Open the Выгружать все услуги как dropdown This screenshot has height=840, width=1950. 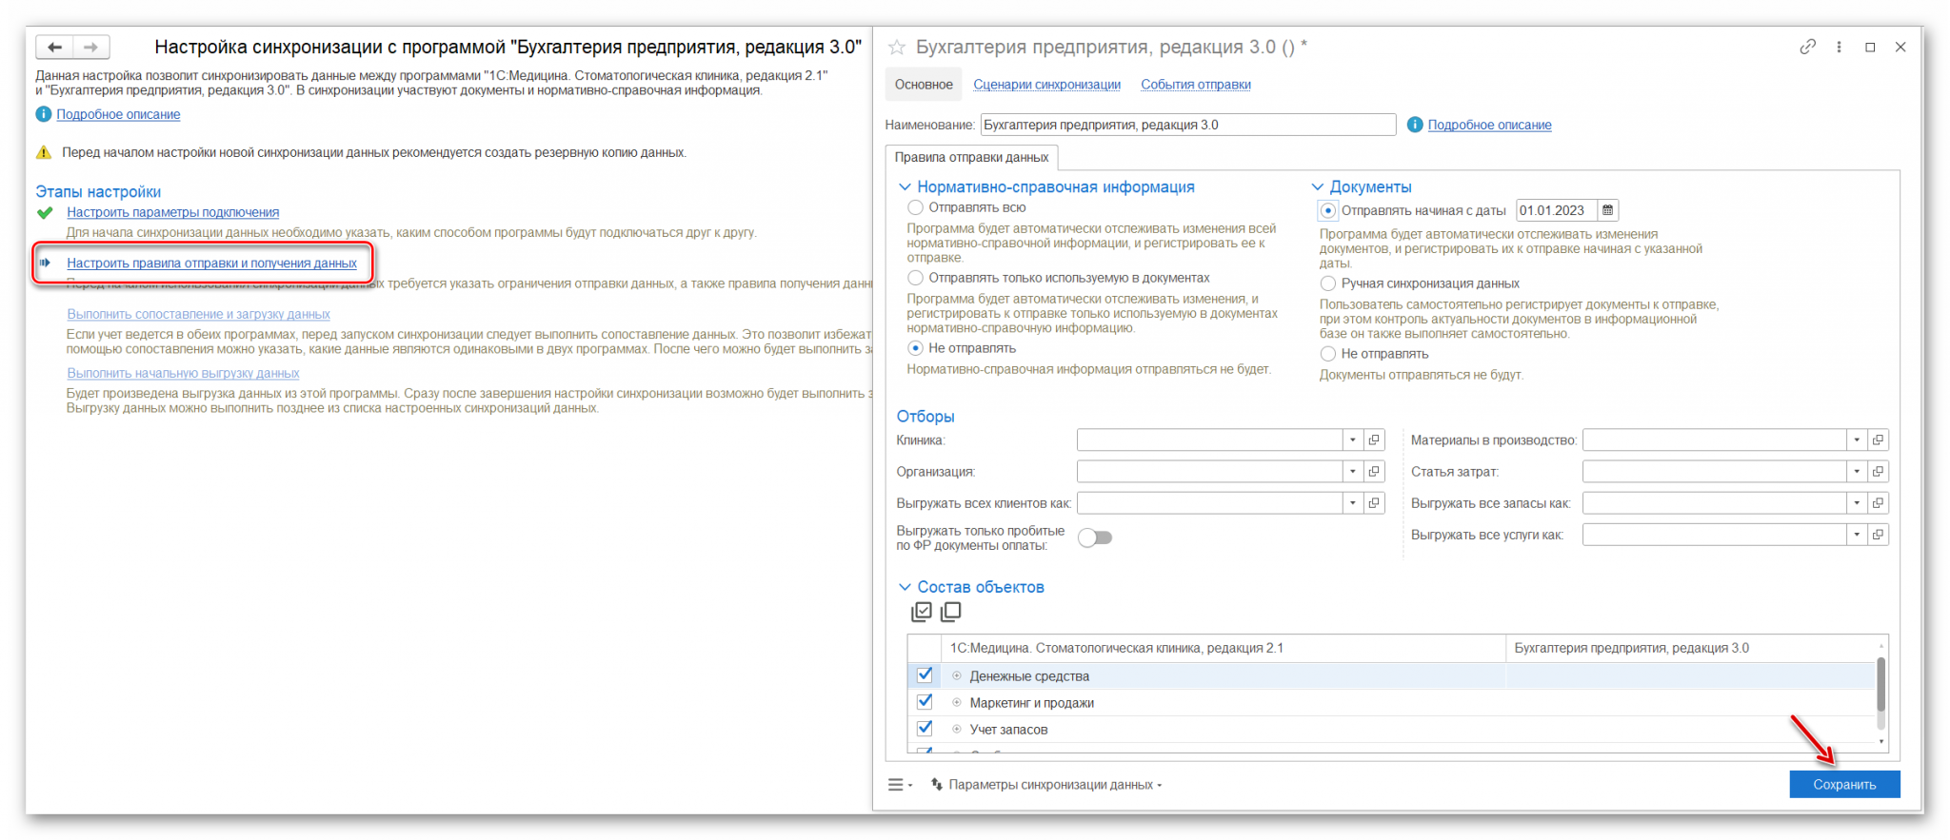(x=1856, y=535)
